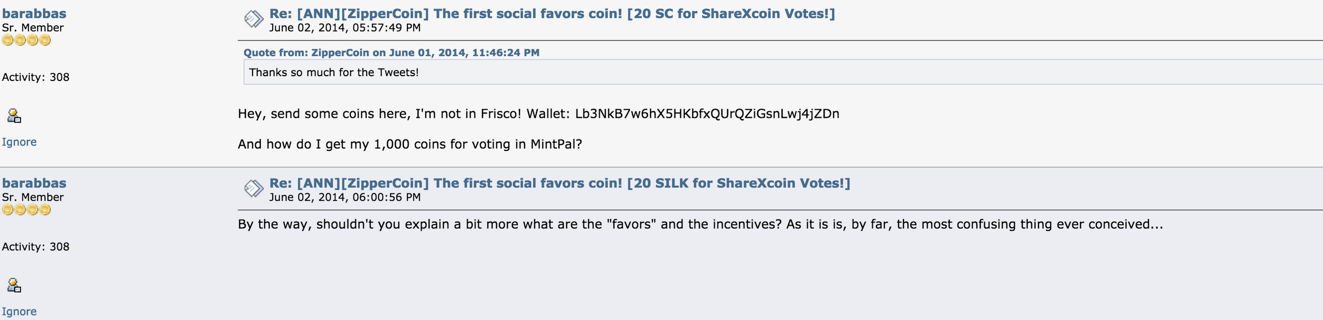Click the 'Activity: 308' text in the first post

point(35,77)
